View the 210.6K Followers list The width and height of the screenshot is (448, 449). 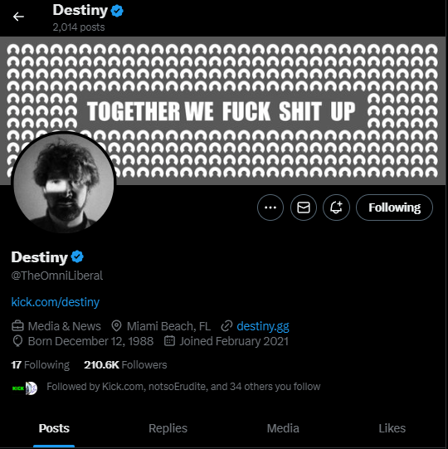point(125,365)
